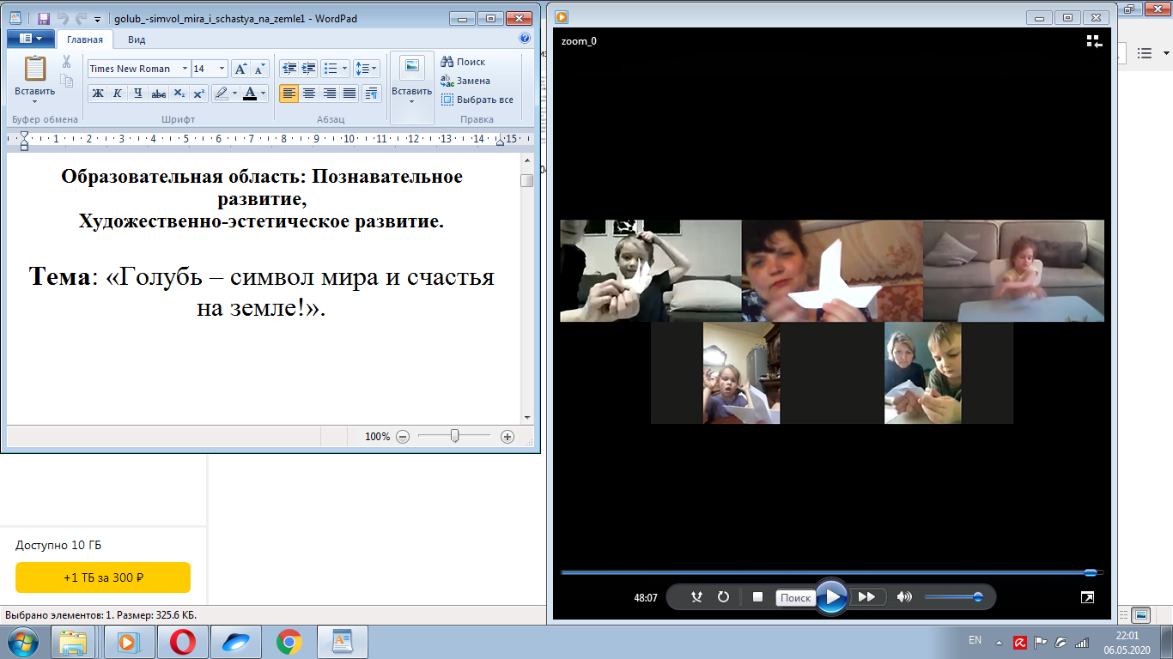Apply strikethrough text formatting
This screenshot has width=1173, height=659.
tap(158, 94)
